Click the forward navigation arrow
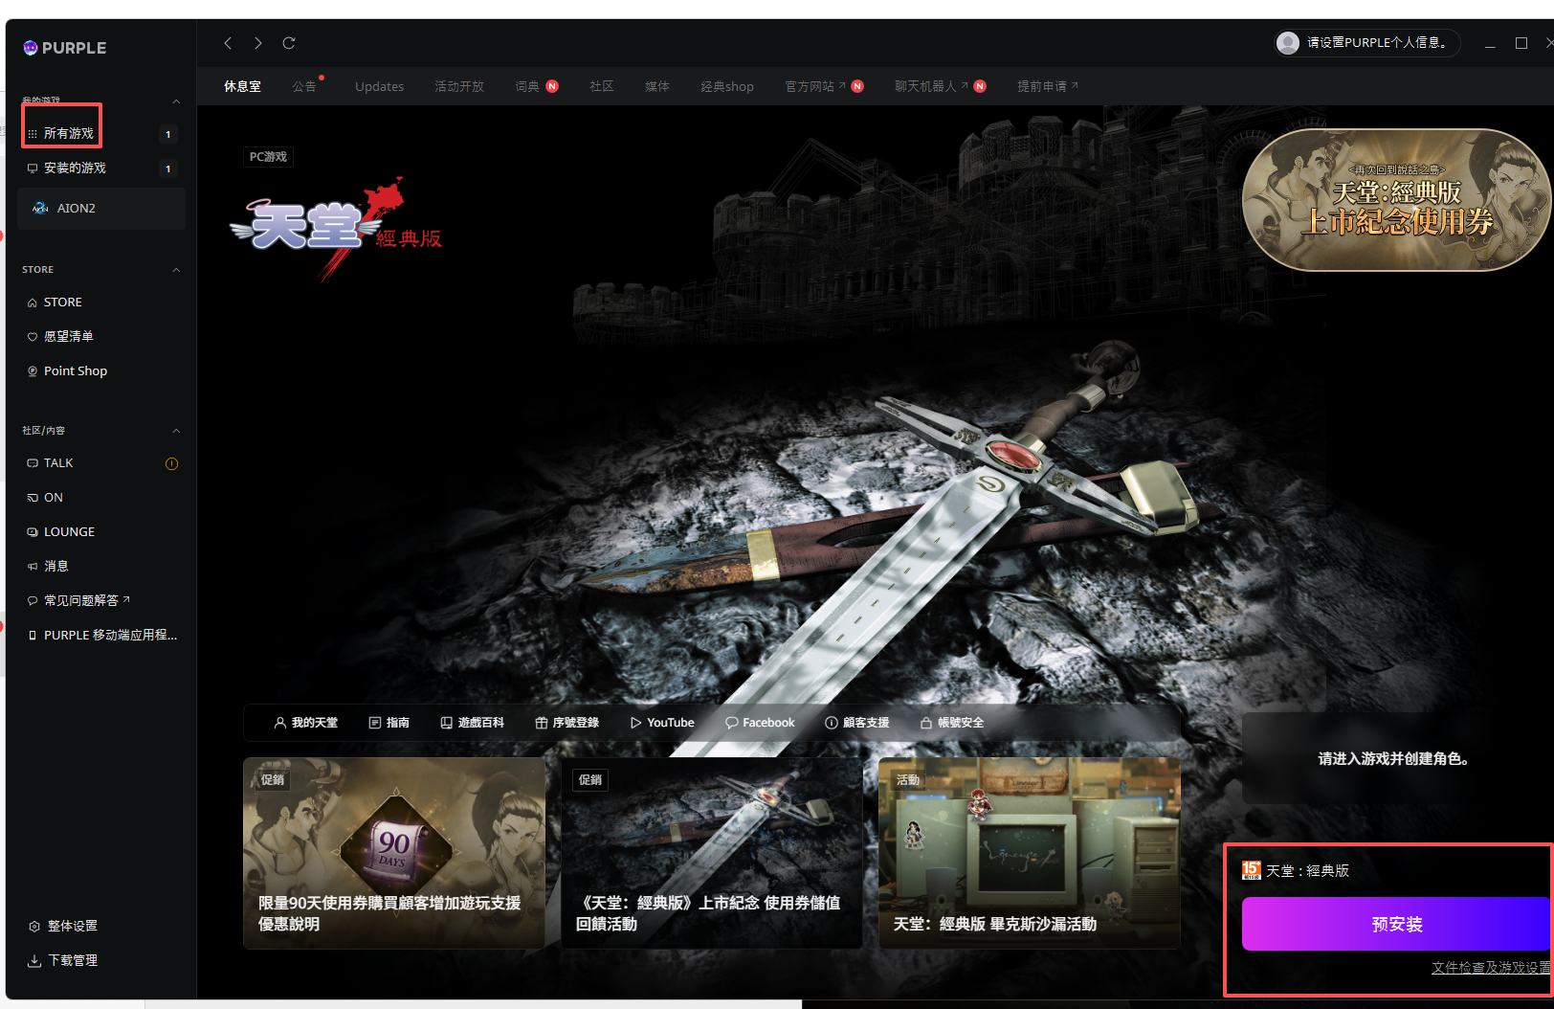Viewport: 1554px width, 1009px height. pyautogui.click(x=258, y=43)
